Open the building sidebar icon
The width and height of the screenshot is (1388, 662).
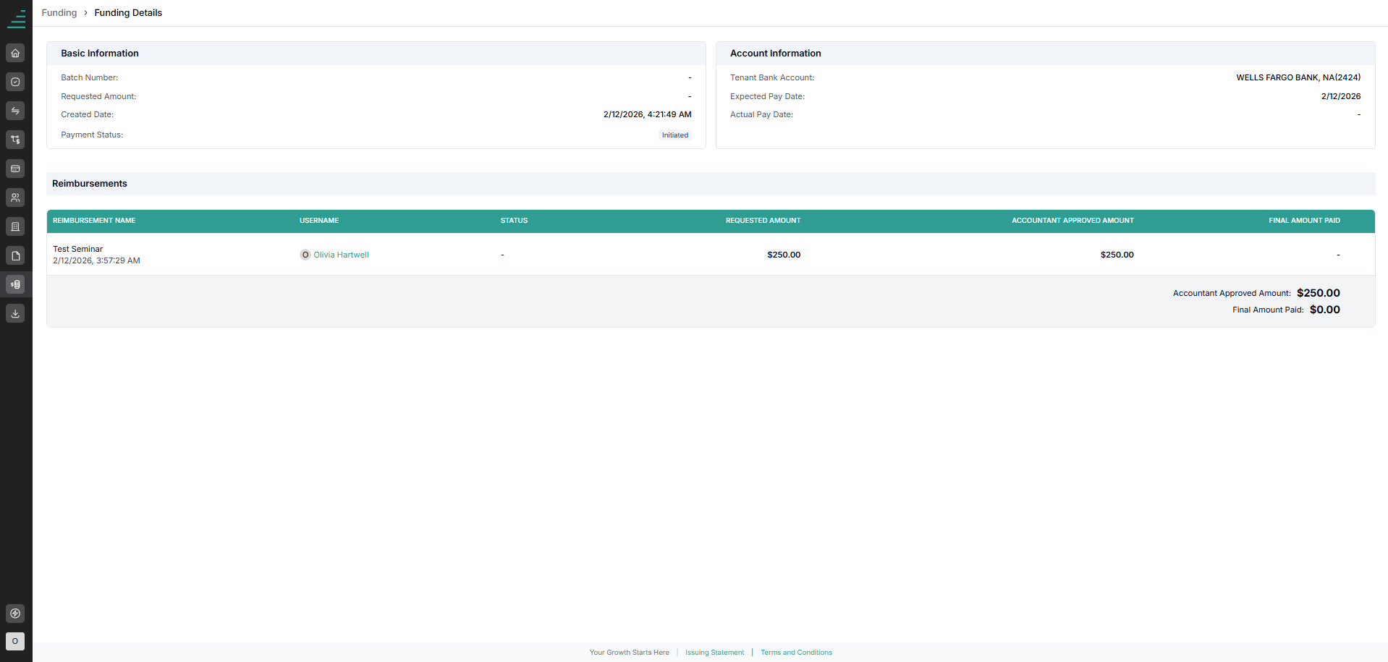coord(15,226)
